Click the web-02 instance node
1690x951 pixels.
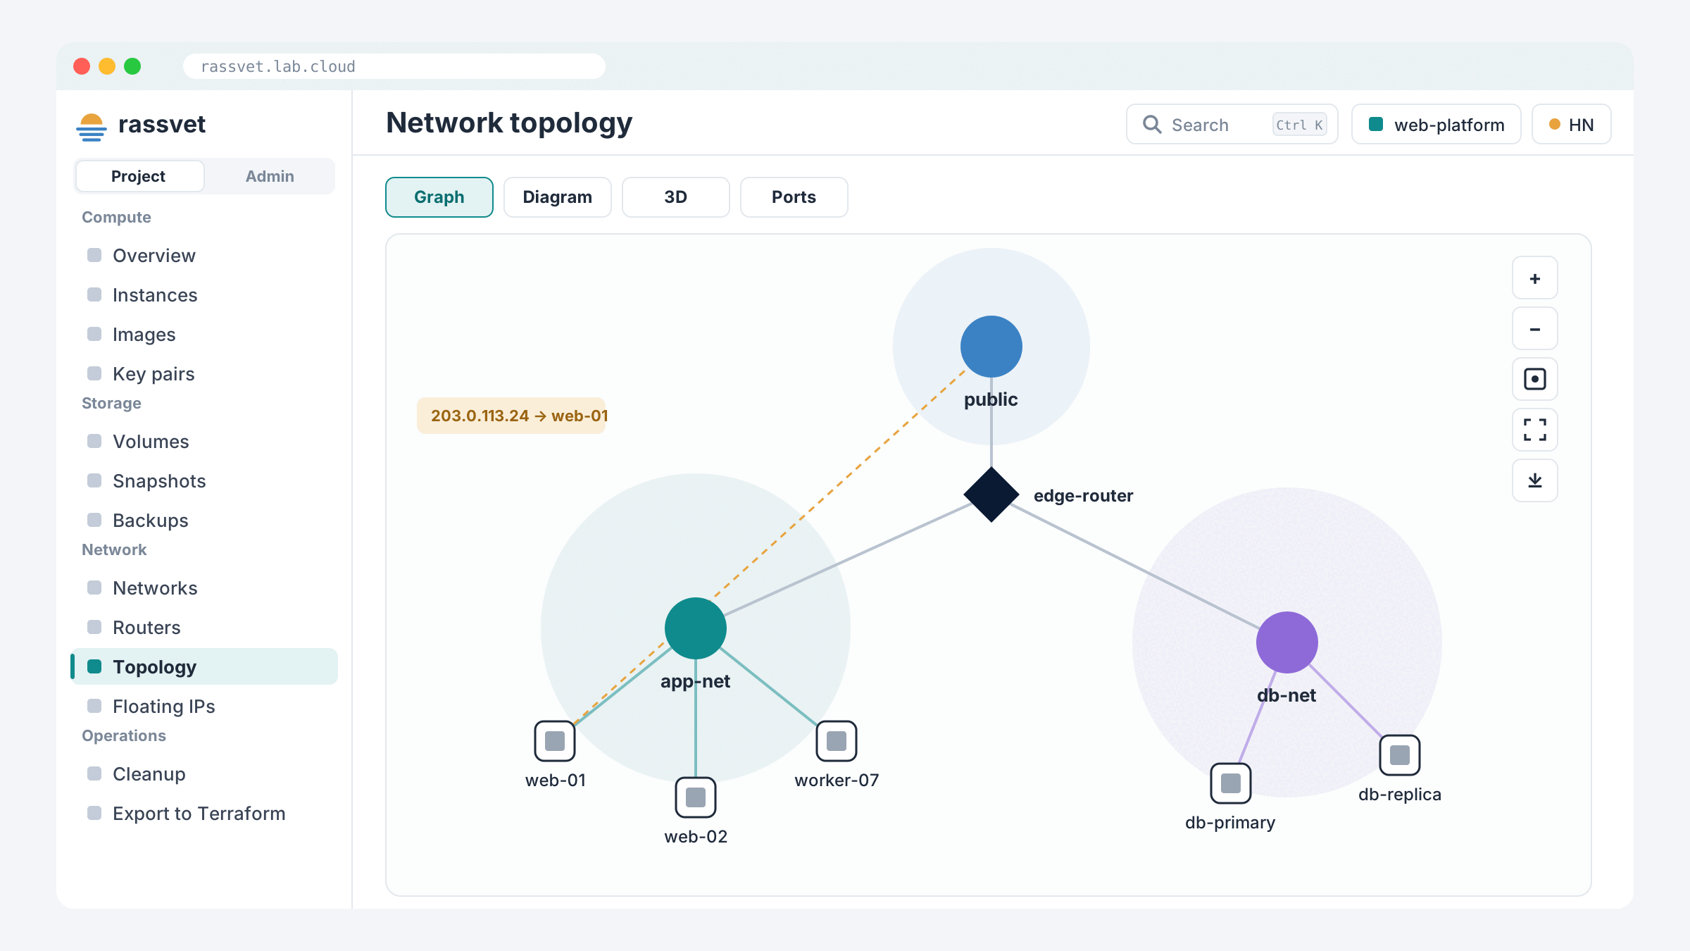pos(696,797)
